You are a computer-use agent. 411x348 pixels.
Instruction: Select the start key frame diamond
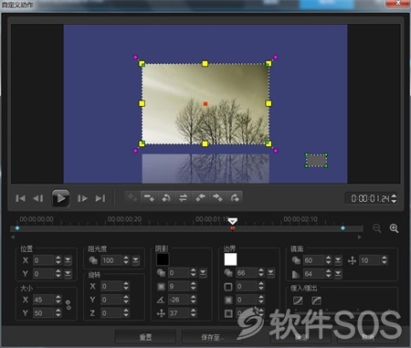(x=17, y=228)
